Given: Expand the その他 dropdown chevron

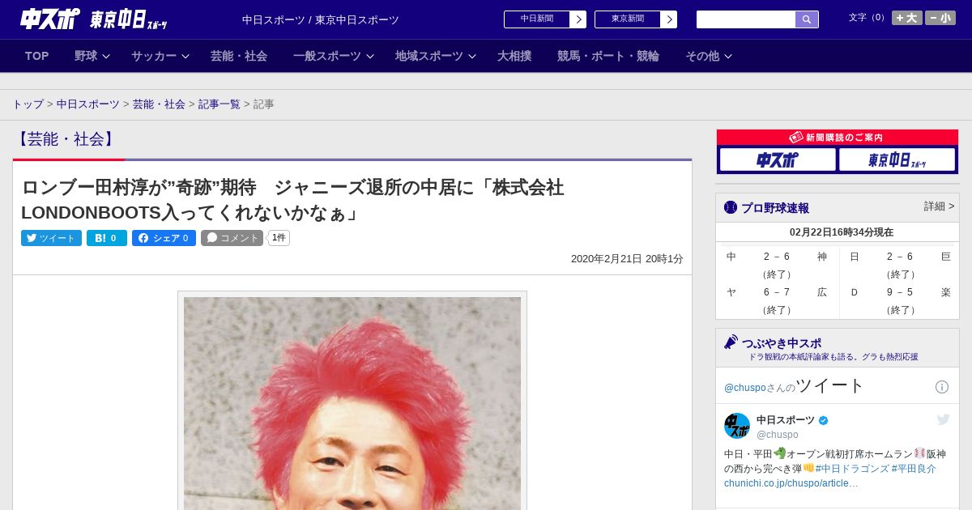Looking at the screenshot, I should click(x=728, y=57).
